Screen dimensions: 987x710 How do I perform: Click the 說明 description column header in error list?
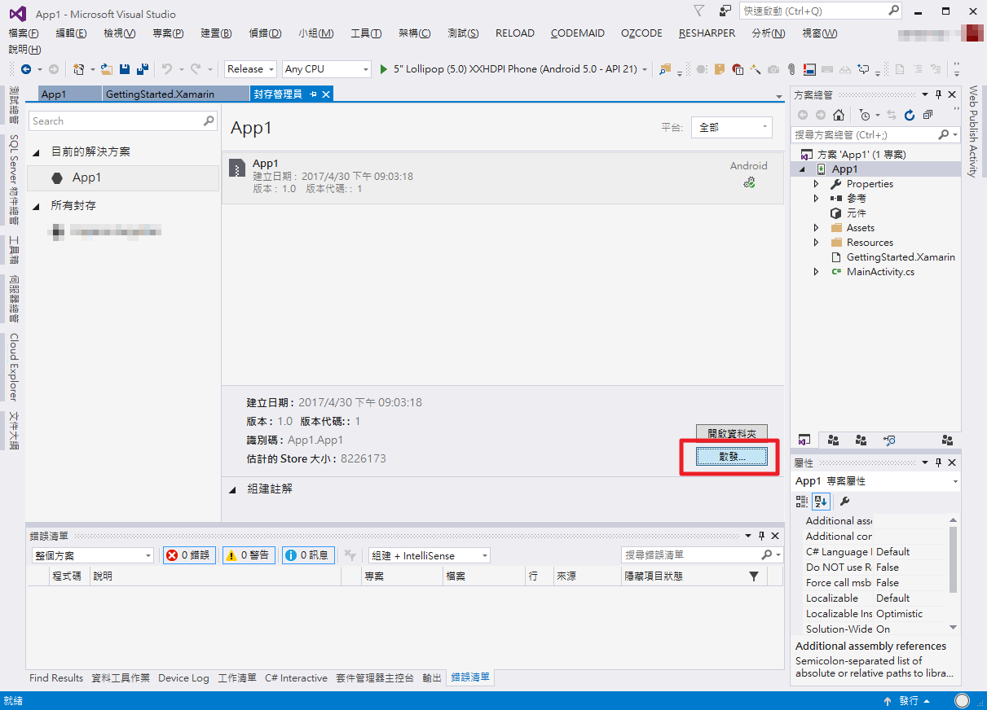pos(214,576)
